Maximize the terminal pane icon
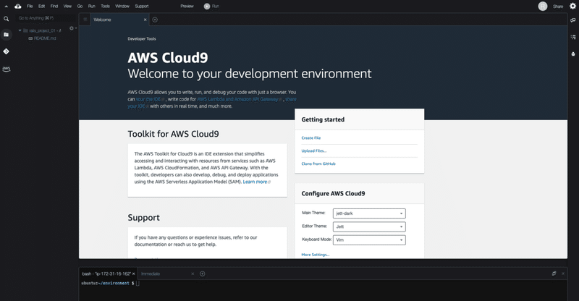This screenshot has width=579, height=301. click(554, 274)
